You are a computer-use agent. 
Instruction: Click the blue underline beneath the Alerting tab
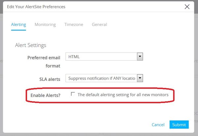click(18, 30)
